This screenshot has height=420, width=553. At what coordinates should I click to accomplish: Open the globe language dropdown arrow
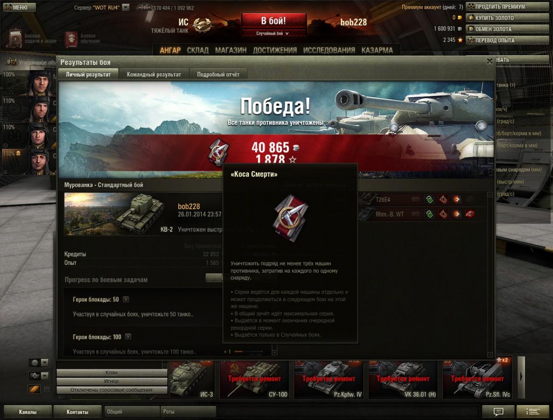45,362
